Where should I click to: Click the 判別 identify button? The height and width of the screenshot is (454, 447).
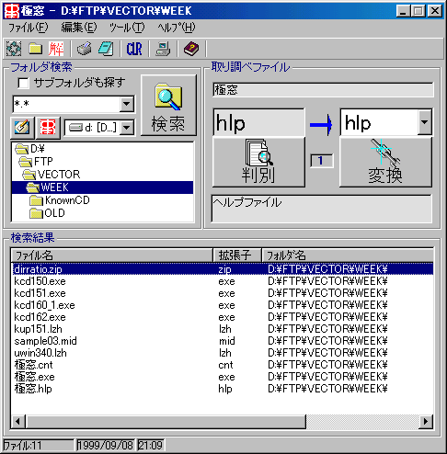(x=258, y=162)
